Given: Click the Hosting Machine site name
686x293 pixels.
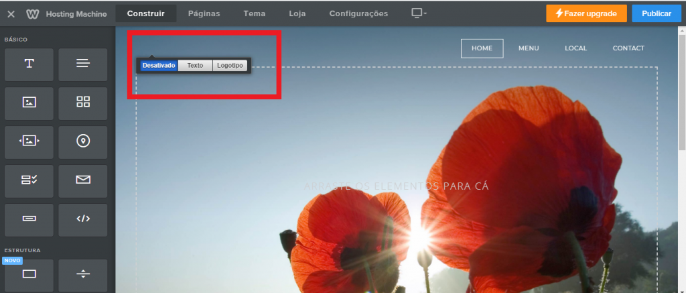Looking at the screenshot, I should tap(76, 14).
